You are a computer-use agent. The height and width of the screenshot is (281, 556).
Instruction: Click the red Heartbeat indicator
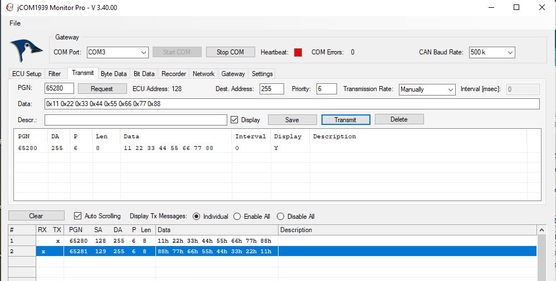tap(297, 52)
